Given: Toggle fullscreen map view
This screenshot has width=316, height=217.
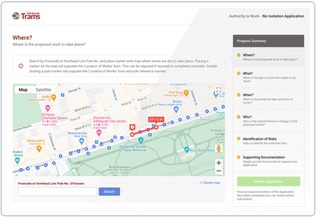Looking at the screenshot, I should 219,90.
